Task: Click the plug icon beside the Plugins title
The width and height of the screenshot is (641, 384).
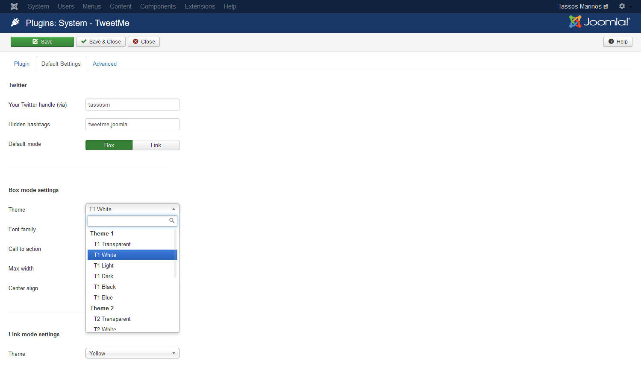Action: pos(15,23)
